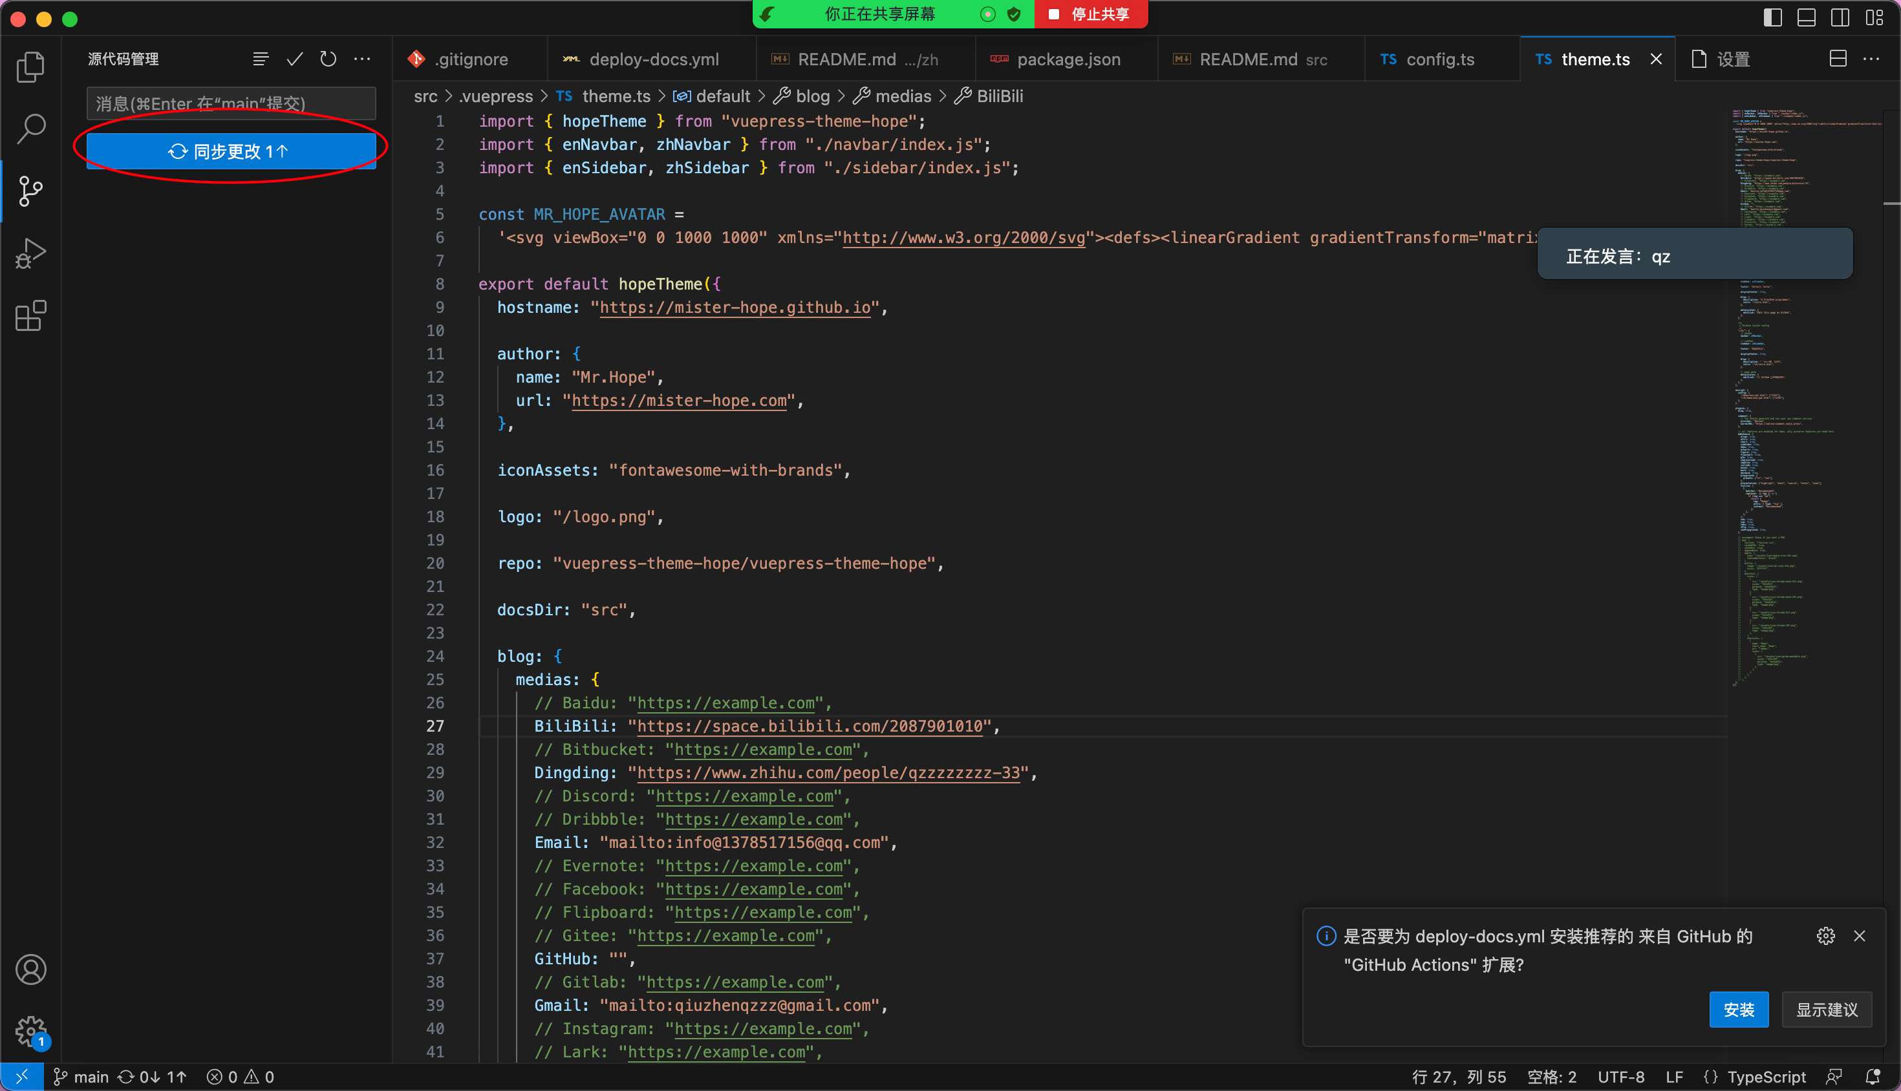Open UTF-8 encoding selector
The image size is (1901, 1091).
pyautogui.click(x=1620, y=1077)
